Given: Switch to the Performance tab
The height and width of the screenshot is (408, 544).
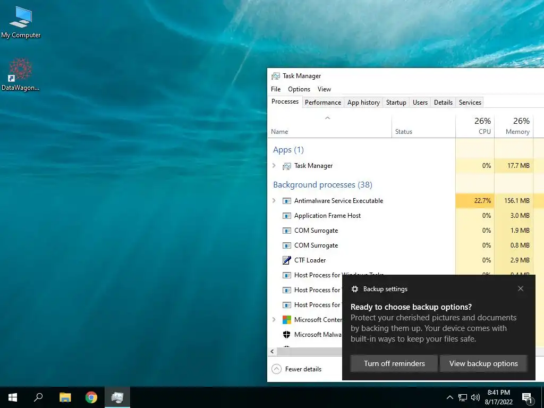Looking at the screenshot, I should point(323,103).
